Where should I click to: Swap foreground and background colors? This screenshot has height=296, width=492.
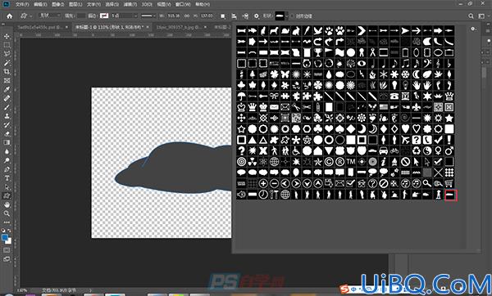pos(10,231)
